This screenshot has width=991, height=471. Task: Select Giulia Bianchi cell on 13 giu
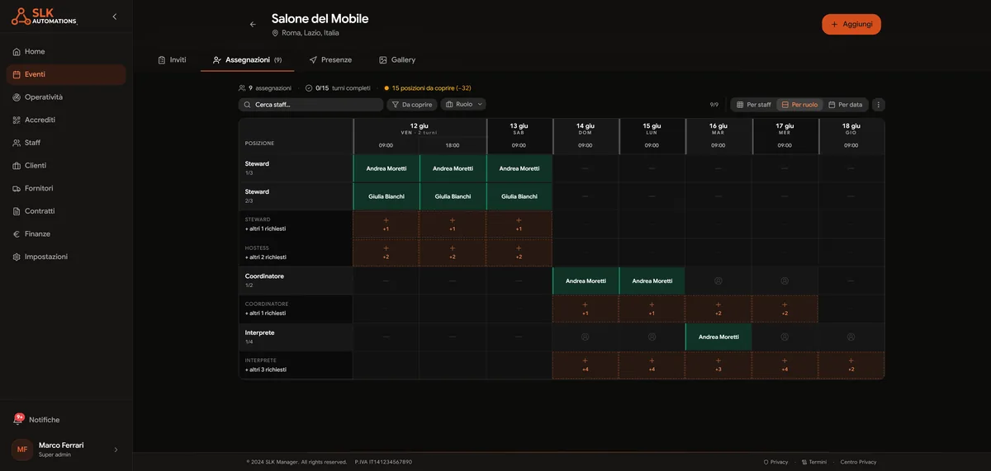tap(519, 196)
